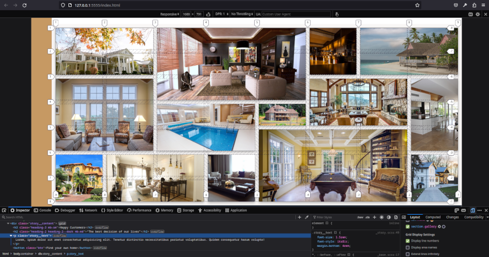Open the DPR device pixel ratio dropdown
The image size is (489, 257).
pos(222,14)
